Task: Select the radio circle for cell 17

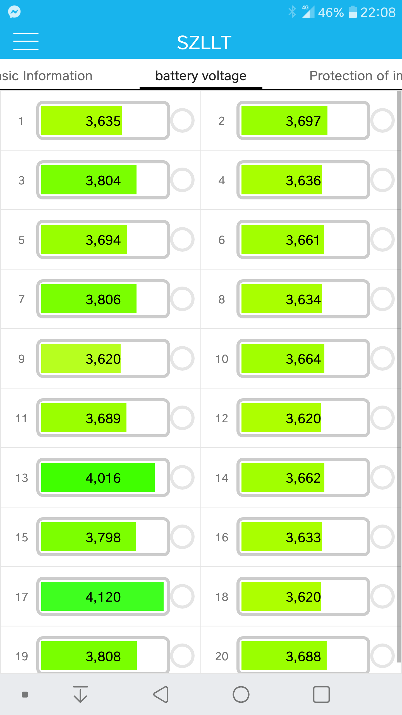Action: 182,596
